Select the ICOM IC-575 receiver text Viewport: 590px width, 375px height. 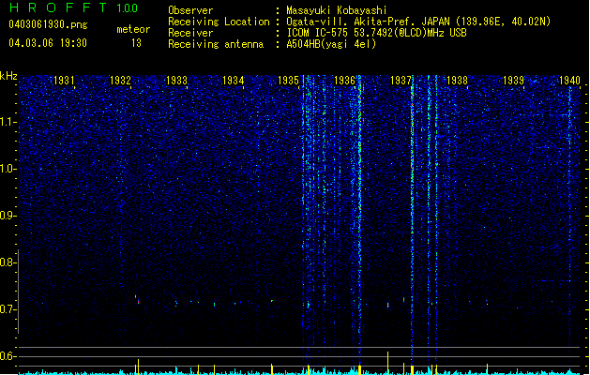[x=376, y=33]
